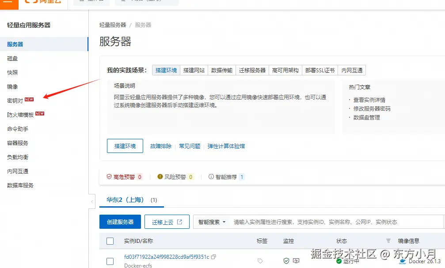Click the tag icon in the Docker-ecfs row
This screenshot has width=445, height=268.
(x=260, y=261)
